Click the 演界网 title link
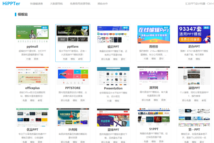The width and height of the screenshot is (214, 143). 154,88
